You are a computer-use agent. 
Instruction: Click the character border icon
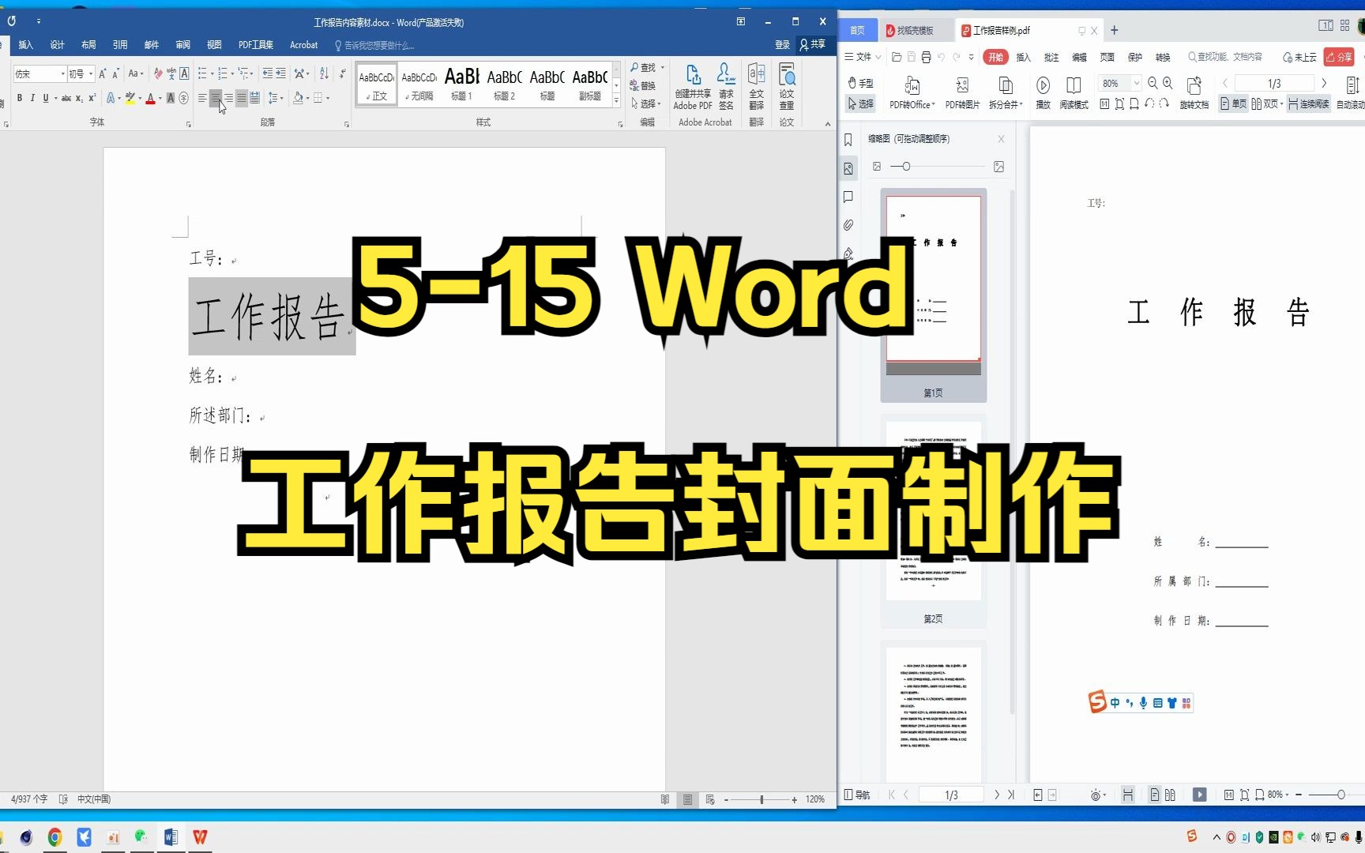184,73
